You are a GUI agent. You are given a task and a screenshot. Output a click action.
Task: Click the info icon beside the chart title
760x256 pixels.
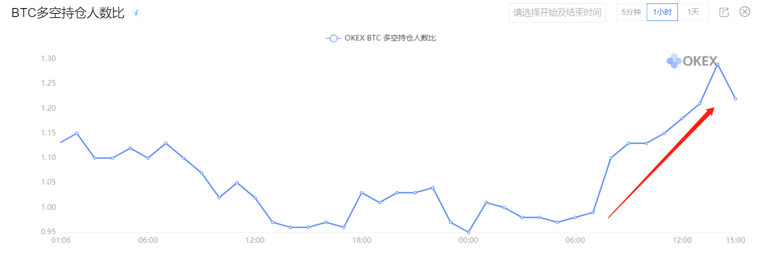[x=136, y=13]
